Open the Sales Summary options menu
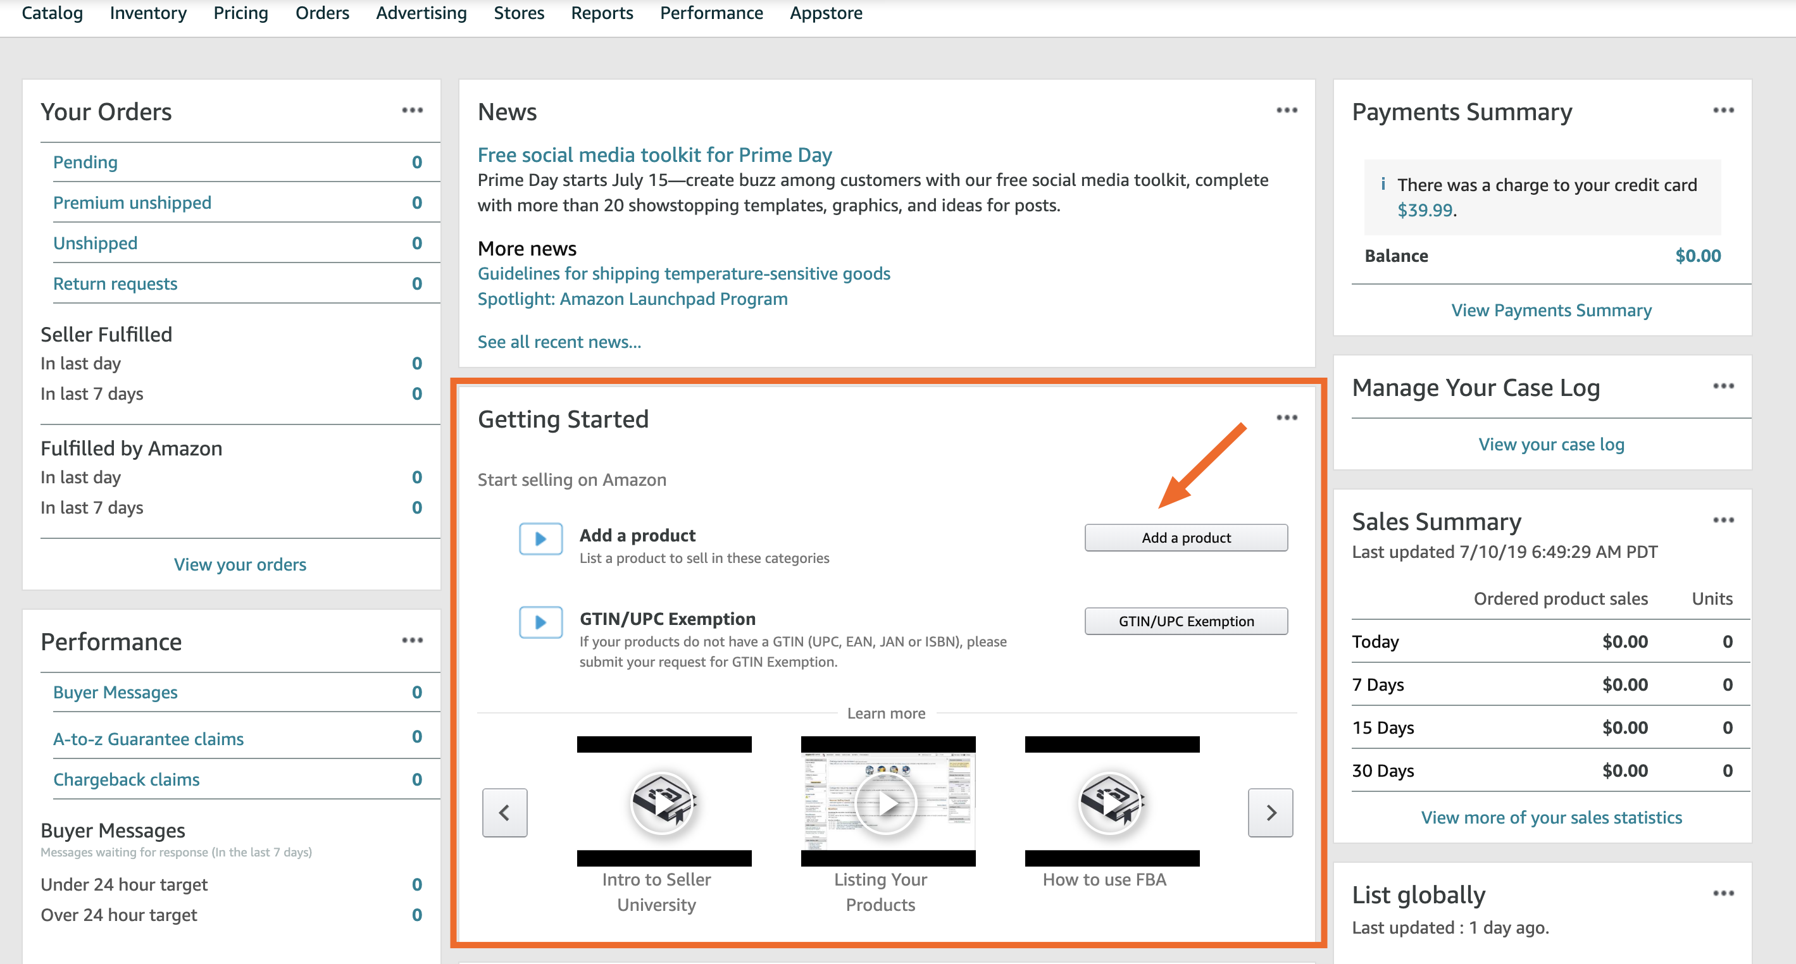Screen dimensions: 1796x964 tap(1723, 520)
